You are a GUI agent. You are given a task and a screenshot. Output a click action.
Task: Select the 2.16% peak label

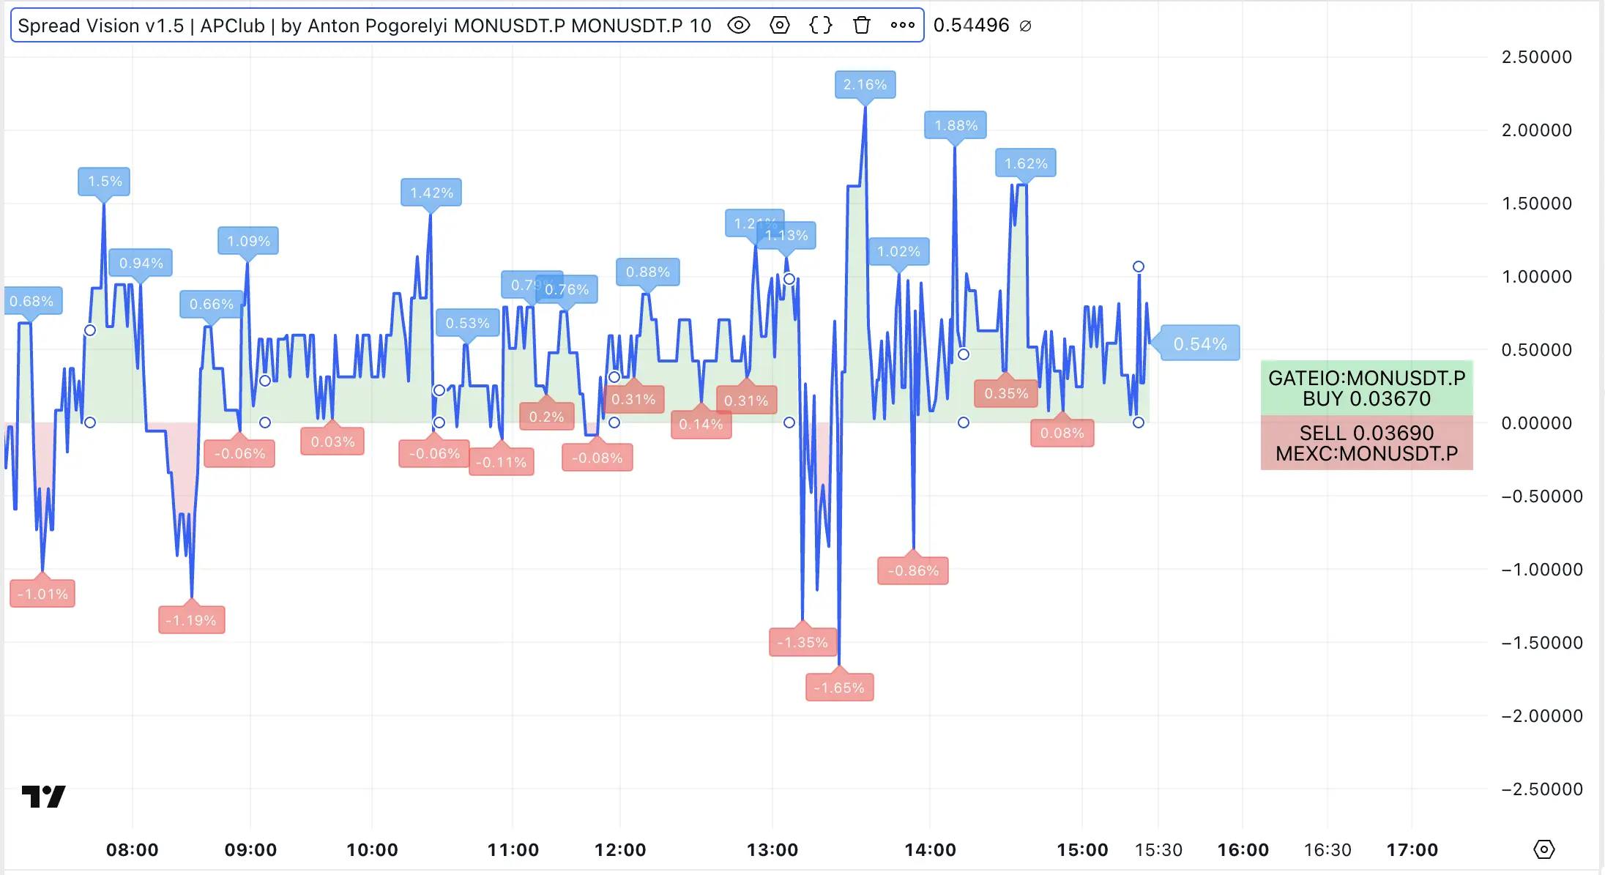(x=865, y=85)
